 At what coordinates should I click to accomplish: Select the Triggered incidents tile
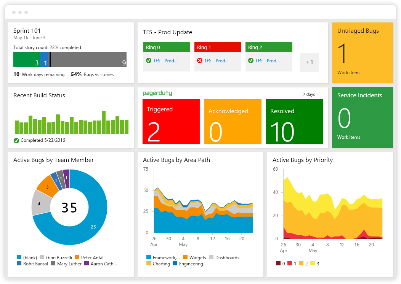click(x=171, y=122)
